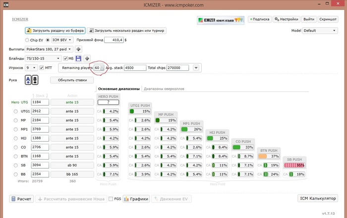Click BB call range 18% under SB PUSH
Viewport: 347px width, 218px height.
(297, 174)
